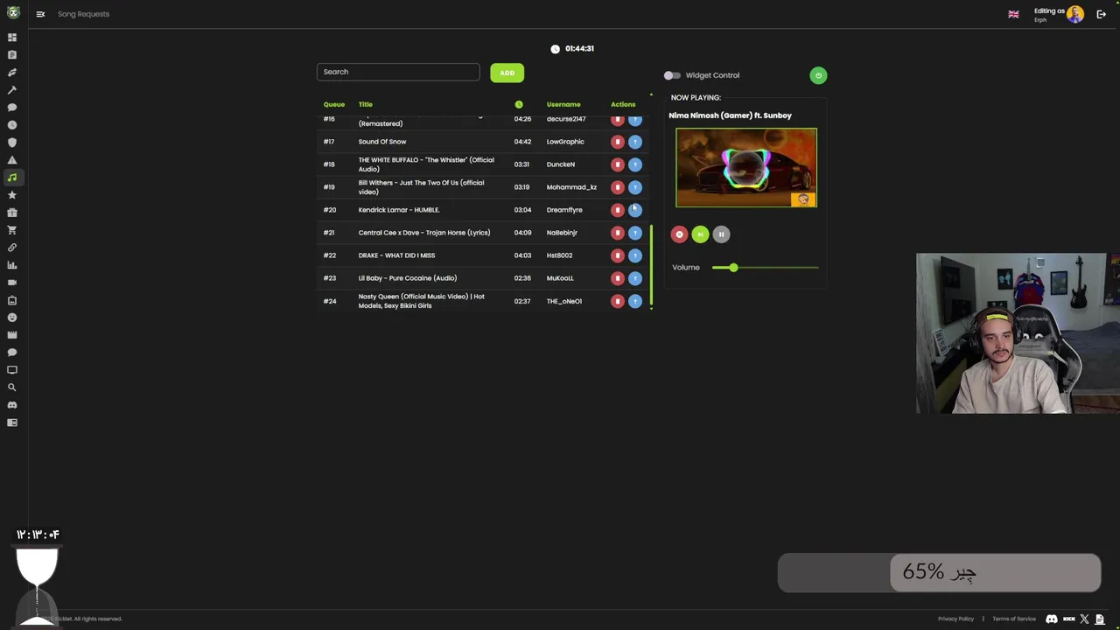Open the clock timers icon in the sidebar
Image resolution: width=1120 pixels, height=630 pixels.
point(12,125)
